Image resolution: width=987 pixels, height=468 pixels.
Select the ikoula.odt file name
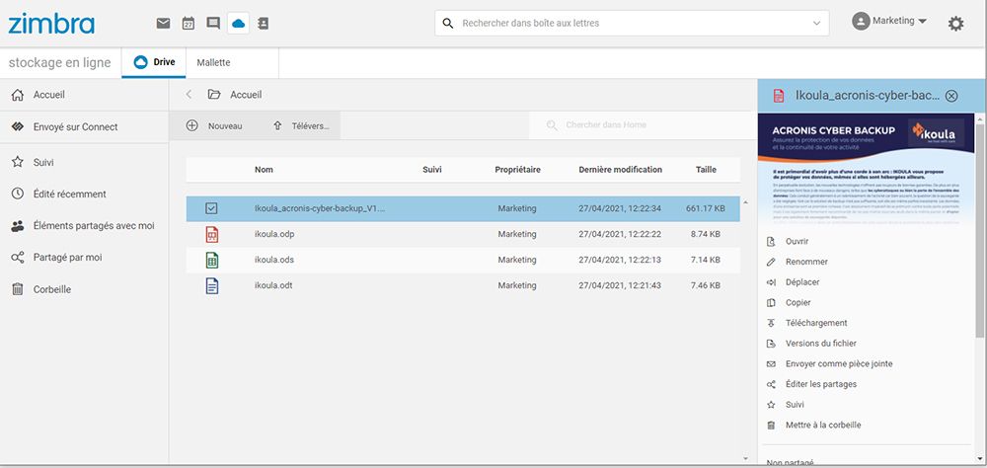[x=273, y=285]
